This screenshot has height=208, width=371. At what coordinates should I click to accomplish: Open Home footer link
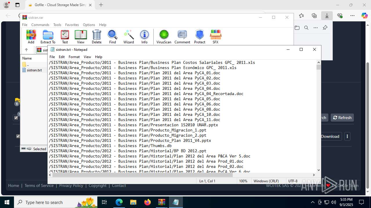click(14, 185)
